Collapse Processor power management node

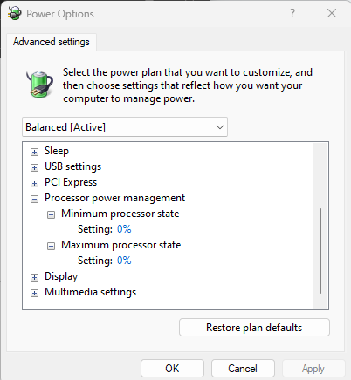tap(34, 199)
